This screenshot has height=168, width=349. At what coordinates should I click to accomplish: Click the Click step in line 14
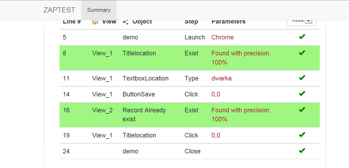[192, 94]
